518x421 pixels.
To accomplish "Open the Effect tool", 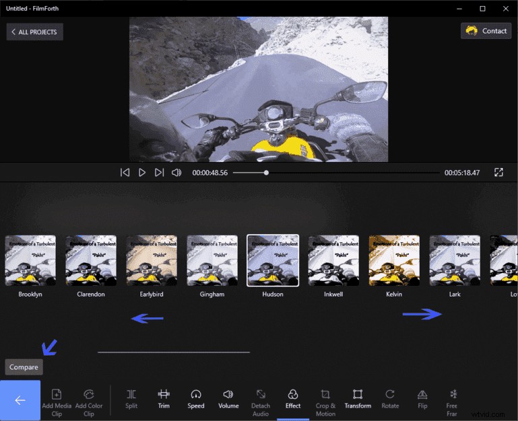I will tap(293, 399).
